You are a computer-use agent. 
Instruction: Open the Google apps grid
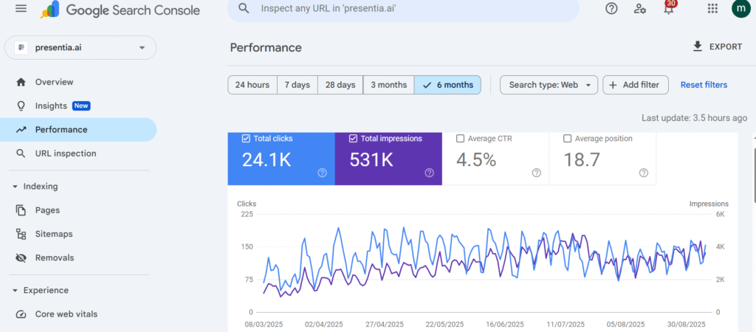pos(712,9)
